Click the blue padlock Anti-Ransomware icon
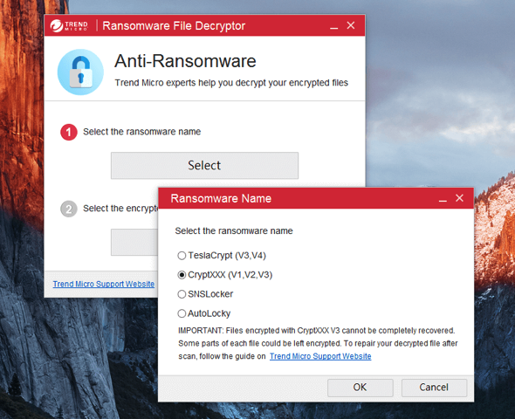The image size is (515, 419). click(x=80, y=72)
